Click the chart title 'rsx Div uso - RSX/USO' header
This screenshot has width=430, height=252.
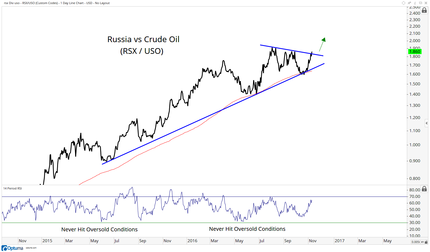[x=57, y=3]
